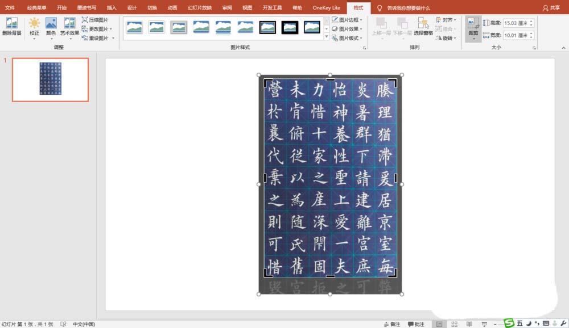Click the Reset Picture (重设图片) button
569x328 pixels.
coord(98,38)
